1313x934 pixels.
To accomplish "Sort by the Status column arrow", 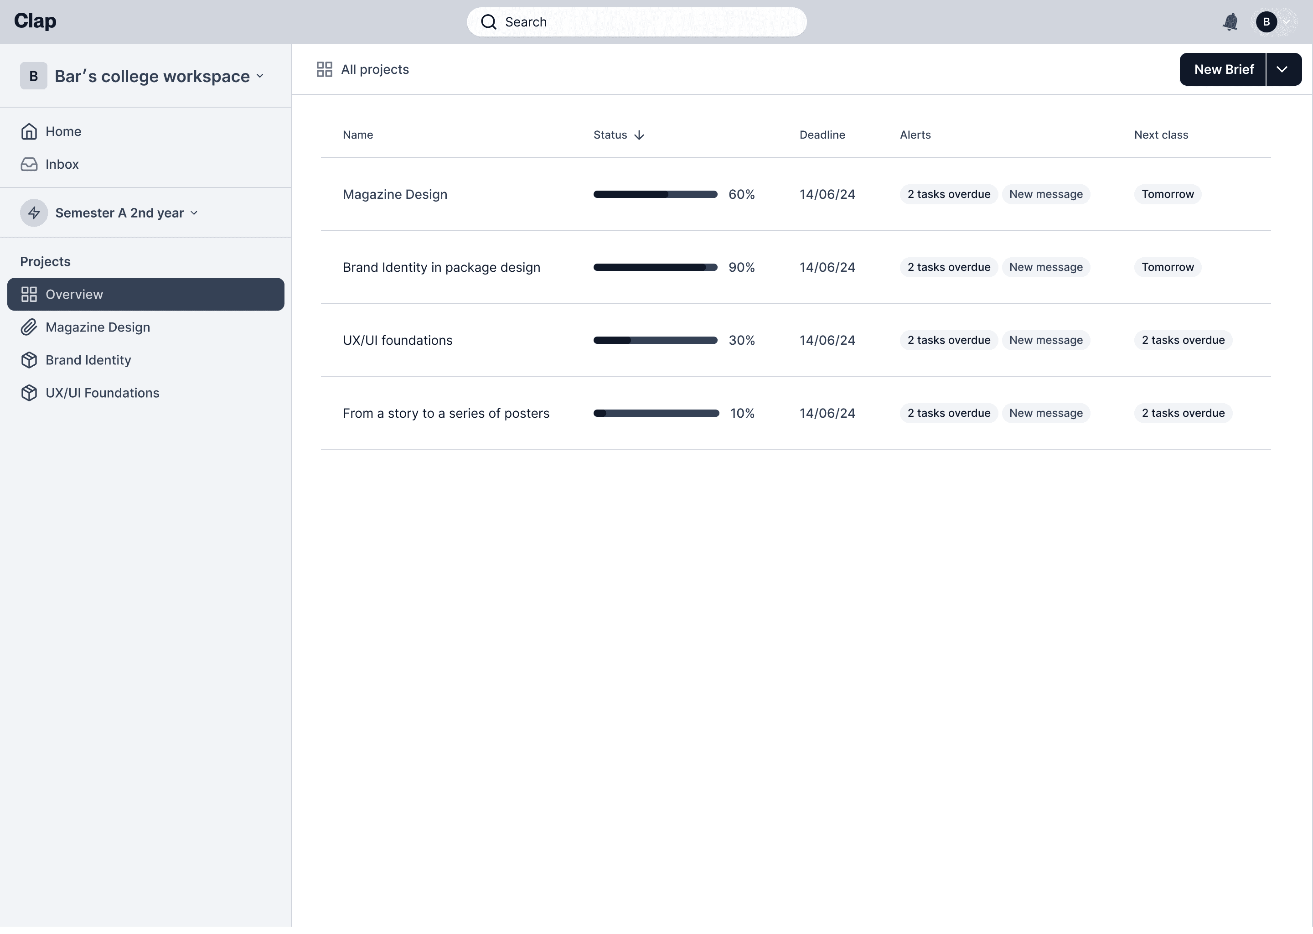I will click(x=639, y=135).
